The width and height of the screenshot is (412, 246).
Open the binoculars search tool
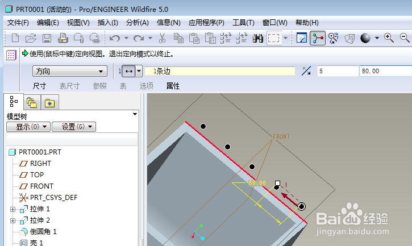[258, 39]
